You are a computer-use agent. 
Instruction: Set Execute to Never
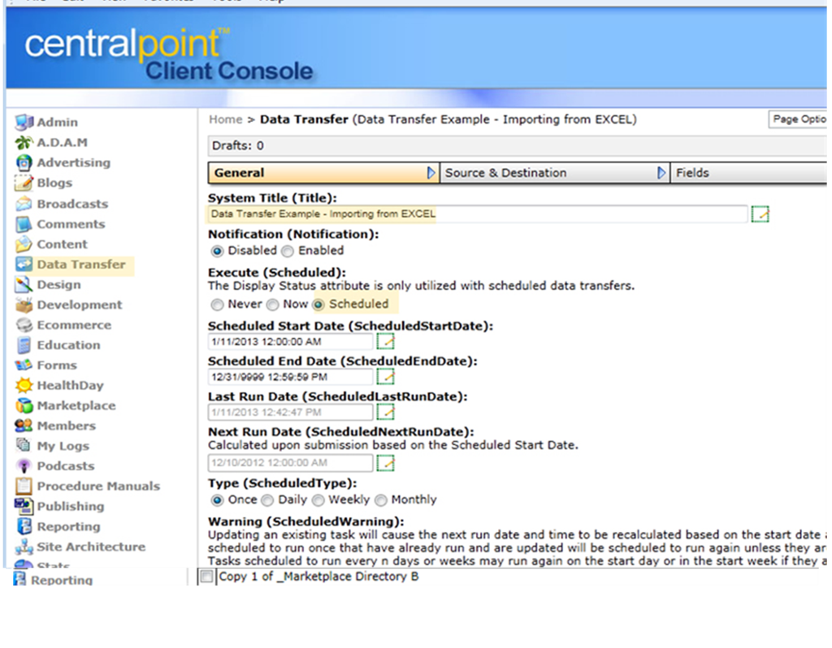[217, 305]
